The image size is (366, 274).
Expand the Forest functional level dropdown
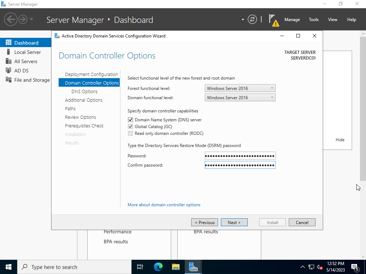click(240, 88)
